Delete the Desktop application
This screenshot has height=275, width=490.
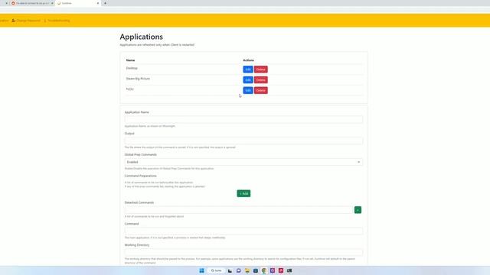[260, 70]
